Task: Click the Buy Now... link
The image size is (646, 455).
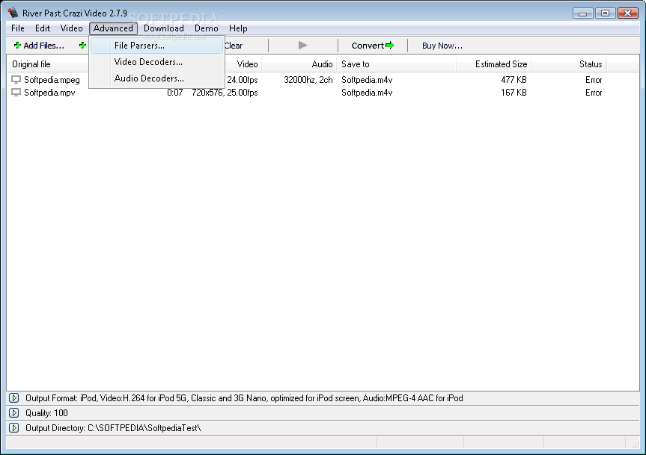Action: point(442,46)
